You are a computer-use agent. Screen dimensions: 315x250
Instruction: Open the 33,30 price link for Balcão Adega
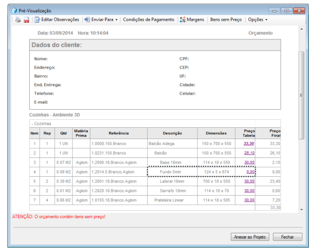tap(249, 144)
